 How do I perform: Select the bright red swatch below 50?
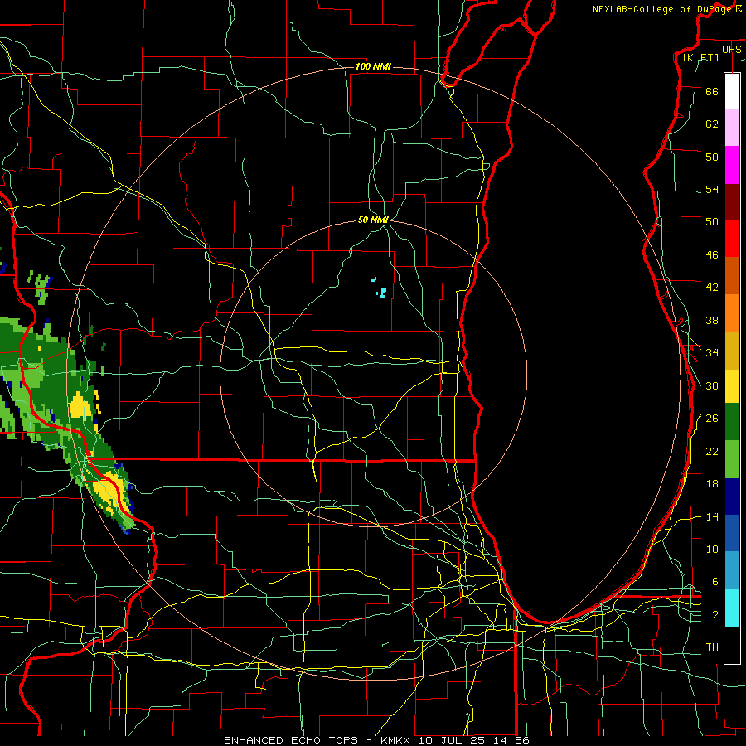(x=732, y=239)
